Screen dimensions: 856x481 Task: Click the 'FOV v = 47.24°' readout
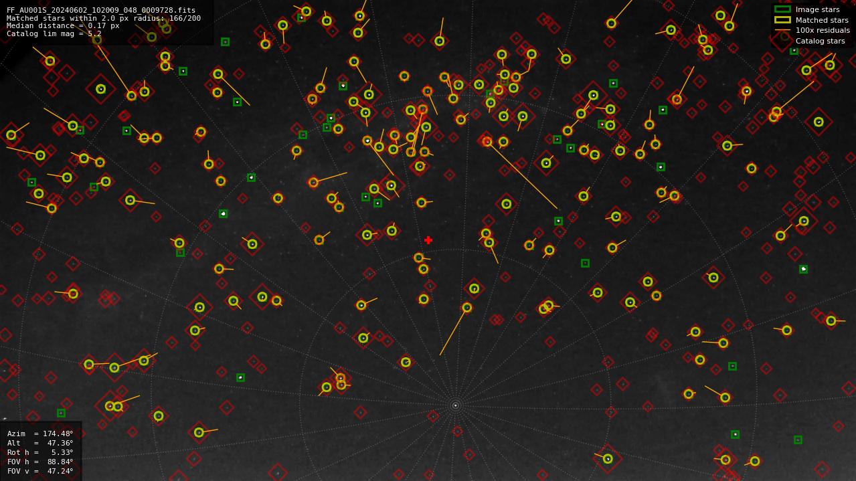40,471
